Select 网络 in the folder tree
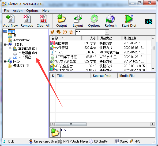Screen dimensions: 158x146 (x=16, y=61)
